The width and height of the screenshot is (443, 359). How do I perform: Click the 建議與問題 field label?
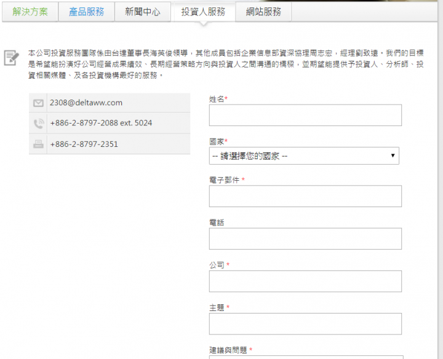point(231,350)
